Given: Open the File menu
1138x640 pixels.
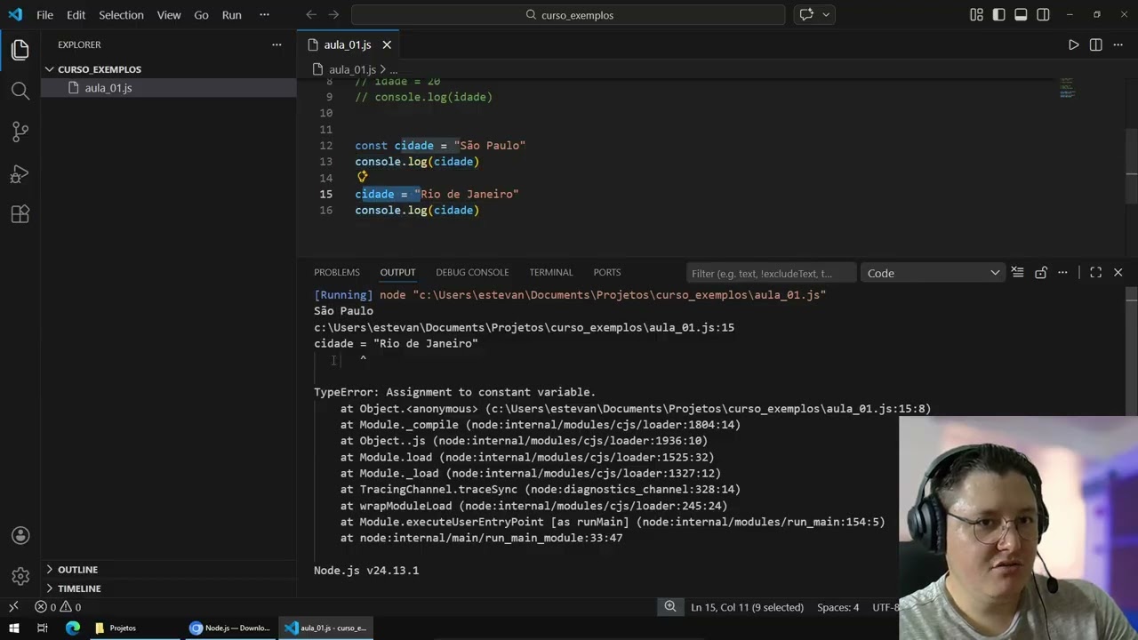Looking at the screenshot, I should click(44, 15).
